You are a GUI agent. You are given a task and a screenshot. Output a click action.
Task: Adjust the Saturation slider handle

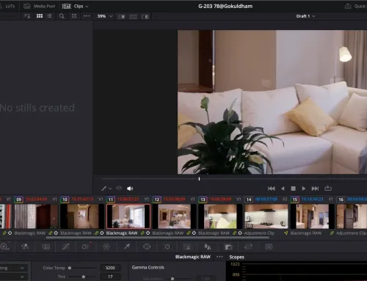coord(172,279)
